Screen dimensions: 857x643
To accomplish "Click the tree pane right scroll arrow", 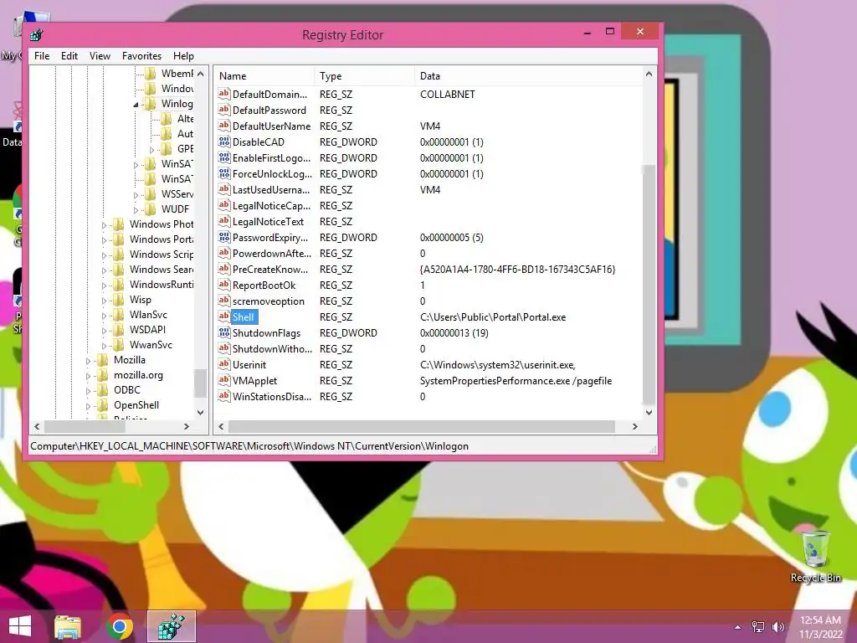I will pyautogui.click(x=187, y=426).
